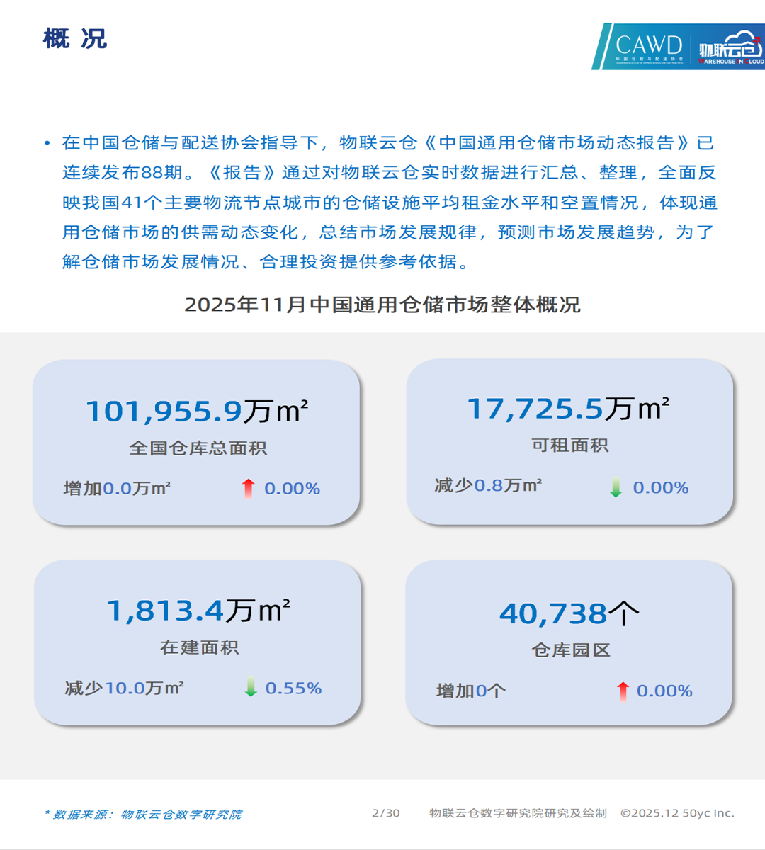
Task: Click the 减少10.0万m² change text
Action: (125, 688)
